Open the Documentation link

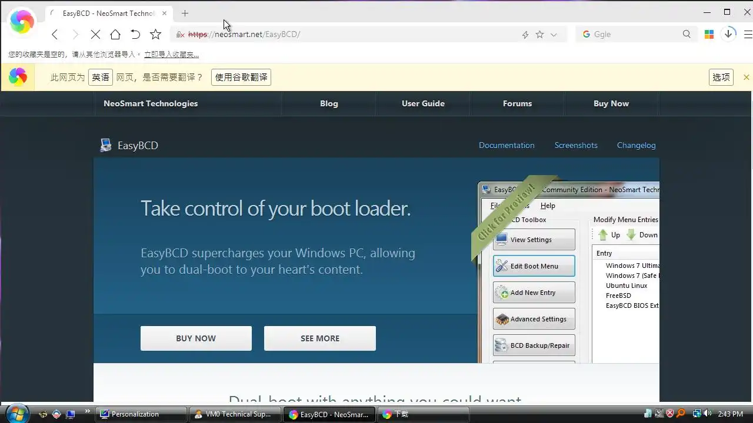tap(507, 145)
